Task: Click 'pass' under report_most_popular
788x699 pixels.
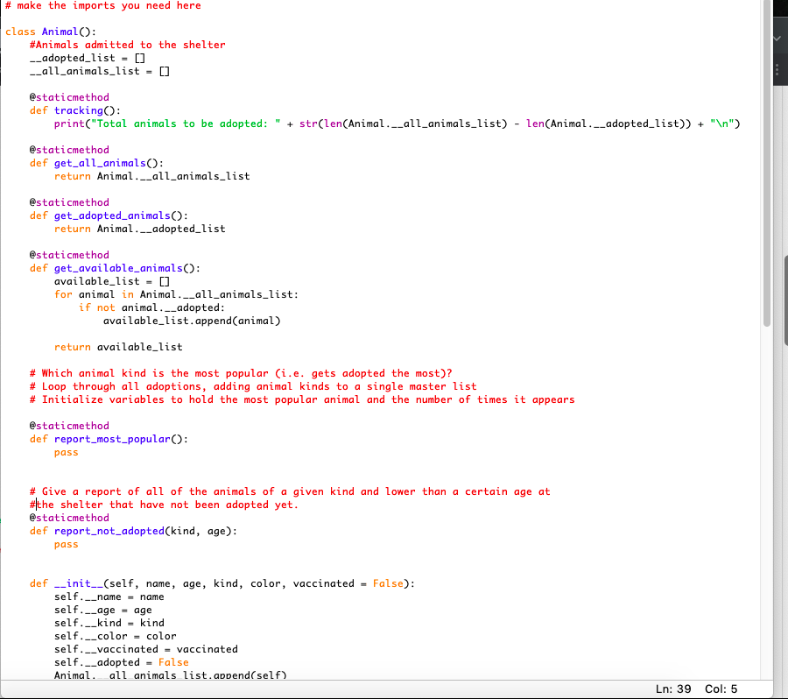Action: coord(67,453)
